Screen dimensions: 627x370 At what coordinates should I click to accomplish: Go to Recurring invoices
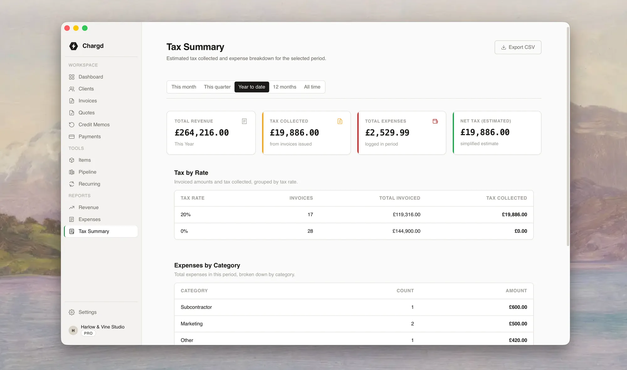[101, 184]
